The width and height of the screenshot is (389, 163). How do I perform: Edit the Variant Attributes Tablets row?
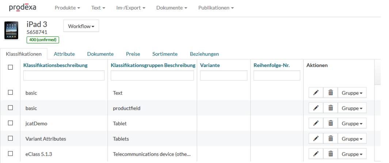[x=316, y=139]
